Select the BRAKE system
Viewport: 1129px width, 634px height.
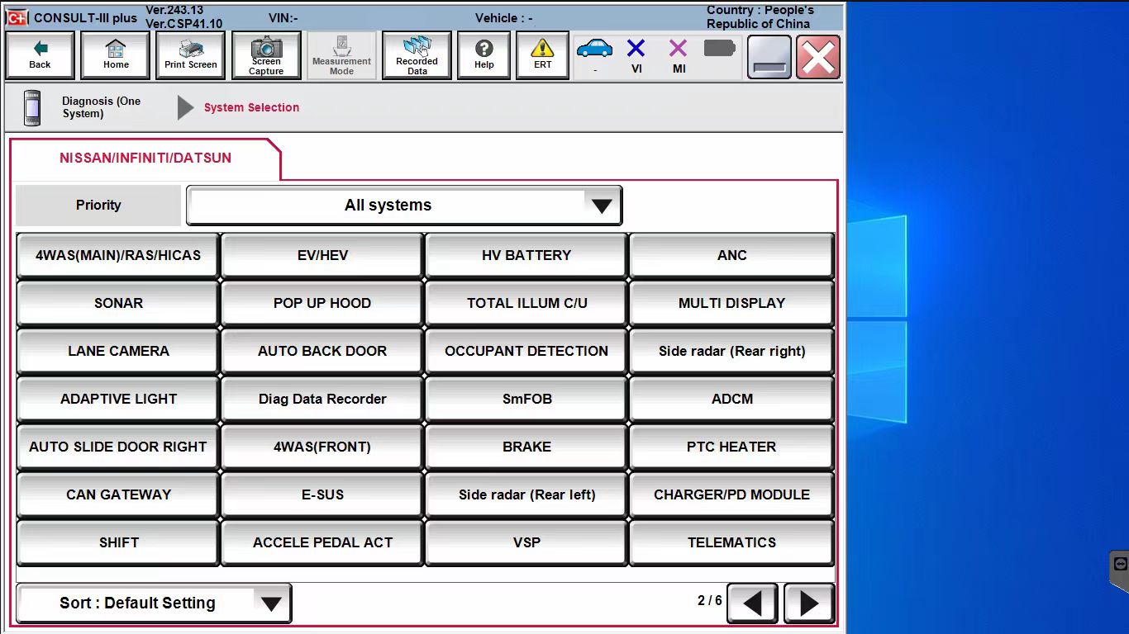526,447
